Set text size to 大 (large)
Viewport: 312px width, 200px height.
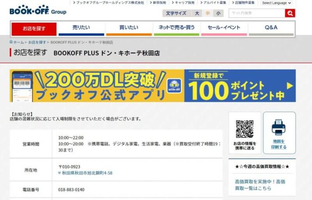click(197, 13)
